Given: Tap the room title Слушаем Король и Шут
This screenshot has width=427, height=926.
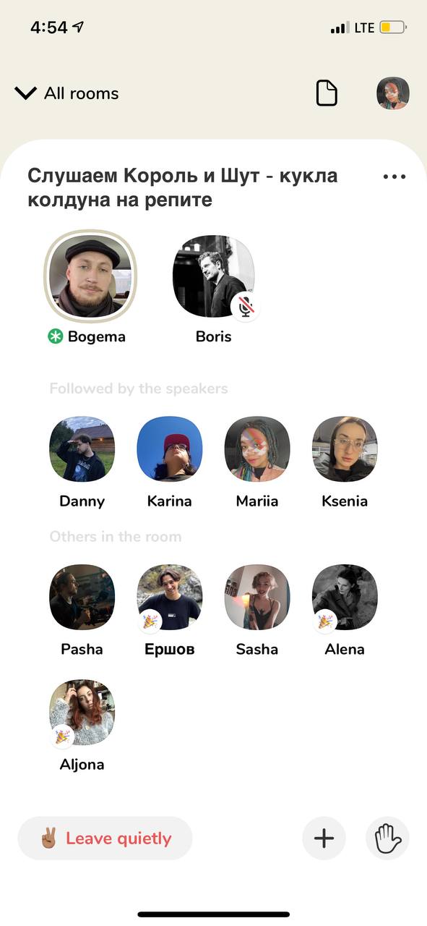Looking at the screenshot, I should point(183,187).
